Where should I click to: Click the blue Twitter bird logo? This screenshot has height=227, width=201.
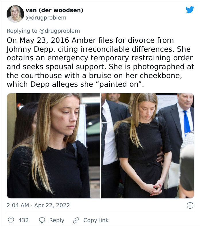pyautogui.click(x=190, y=10)
